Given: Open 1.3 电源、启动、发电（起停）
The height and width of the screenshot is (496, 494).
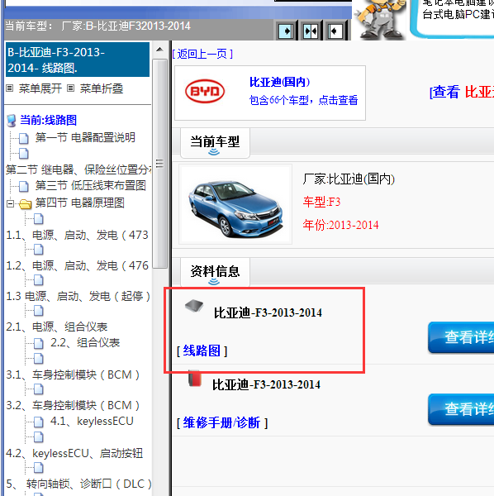Looking at the screenshot, I should [x=78, y=297].
